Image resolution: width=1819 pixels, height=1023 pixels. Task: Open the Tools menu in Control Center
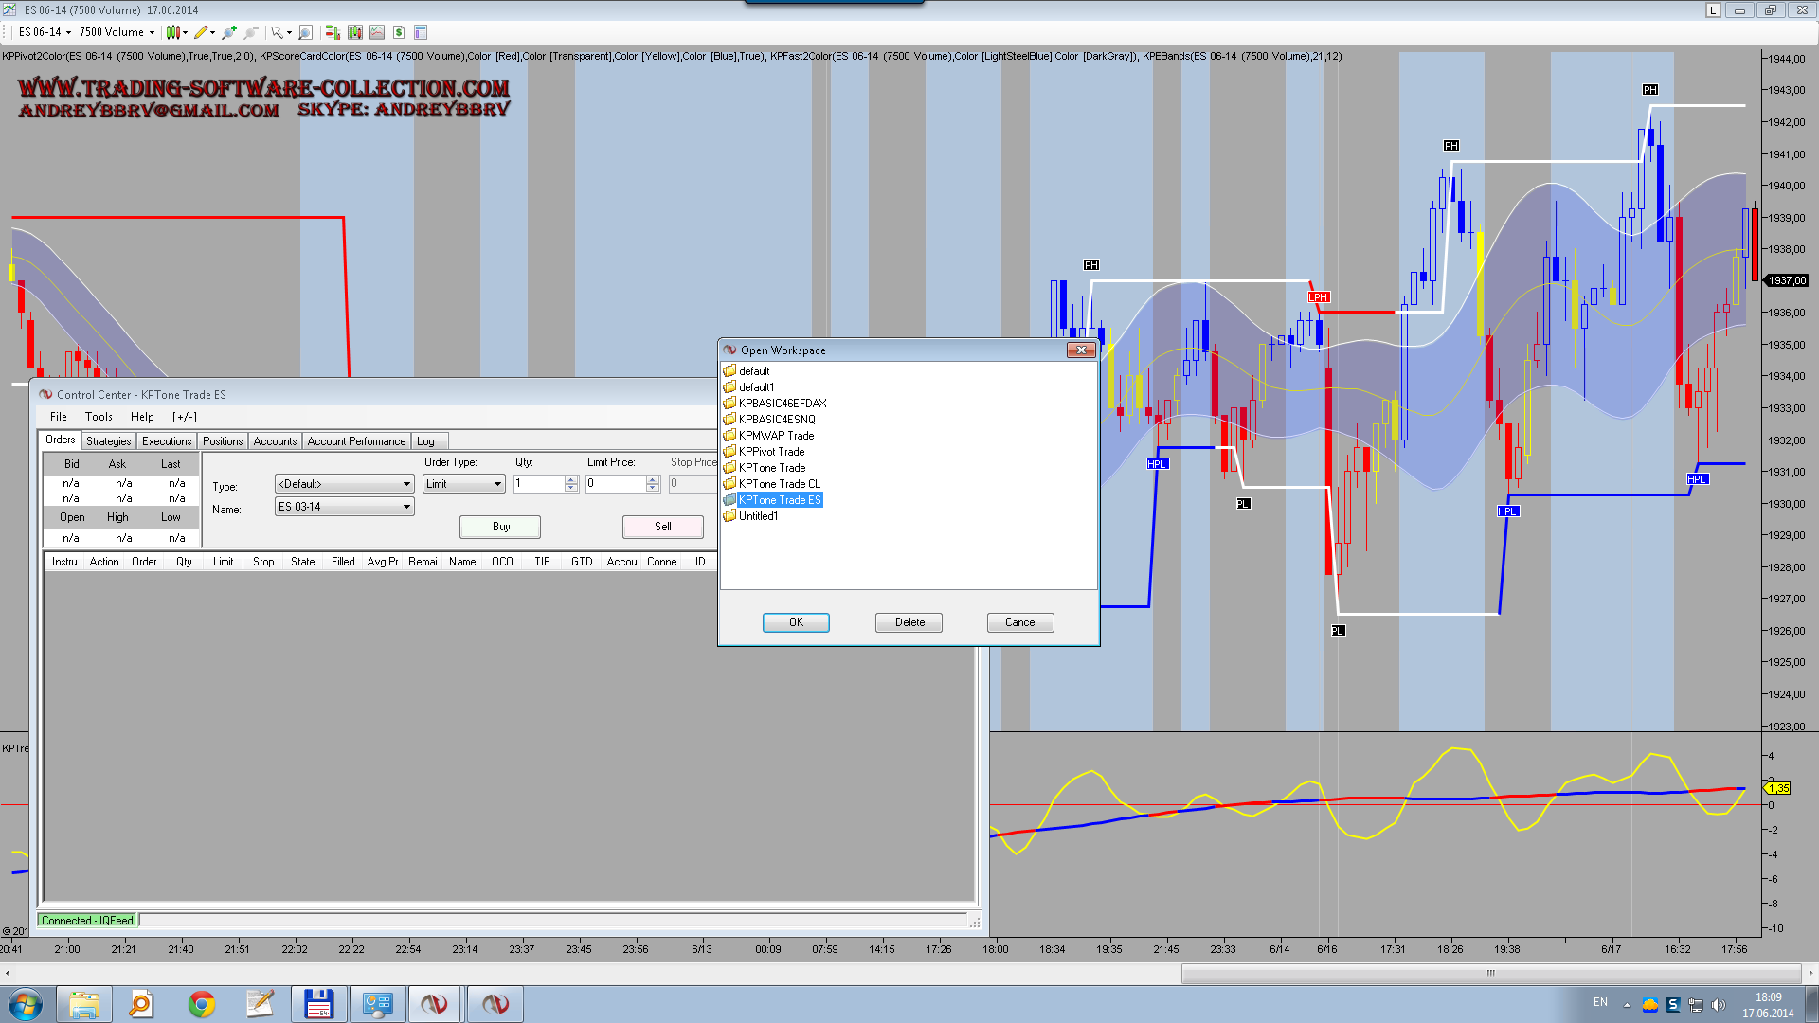pos(99,417)
